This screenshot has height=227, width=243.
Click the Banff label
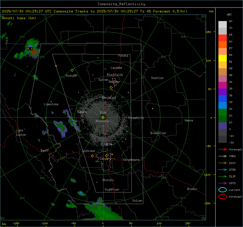coord(45,151)
